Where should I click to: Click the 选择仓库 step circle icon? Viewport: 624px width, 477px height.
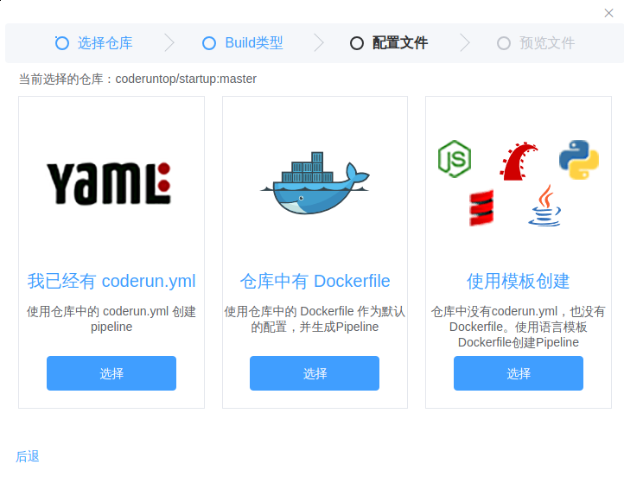click(x=61, y=43)
